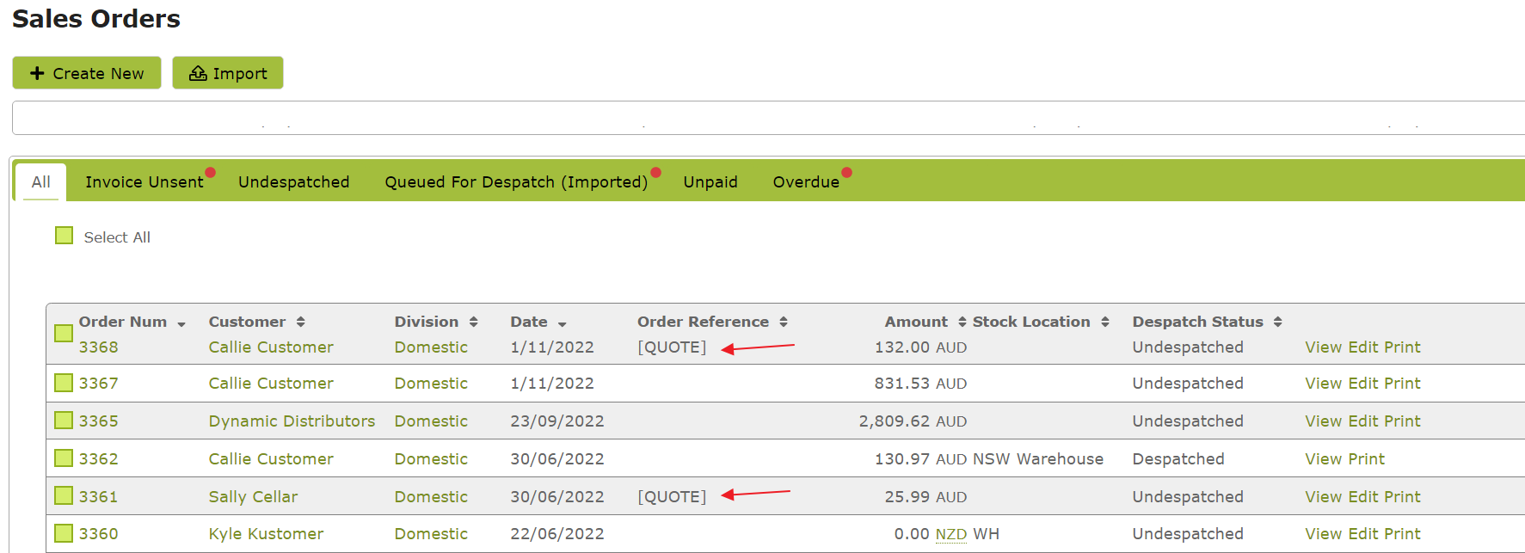Click Domestic division for order 3365
The image size is (1525, 553).
431,421
